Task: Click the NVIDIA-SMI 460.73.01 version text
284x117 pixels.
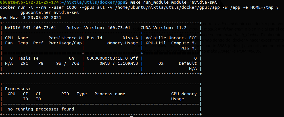Action: coord(31,28)
